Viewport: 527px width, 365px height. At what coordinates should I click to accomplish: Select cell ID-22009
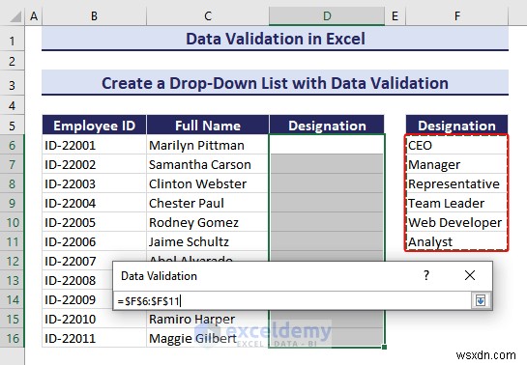click(x=77, y=299)
